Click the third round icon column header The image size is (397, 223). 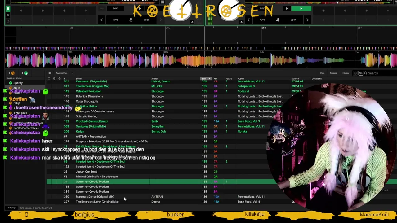click(x=59, y=79)
